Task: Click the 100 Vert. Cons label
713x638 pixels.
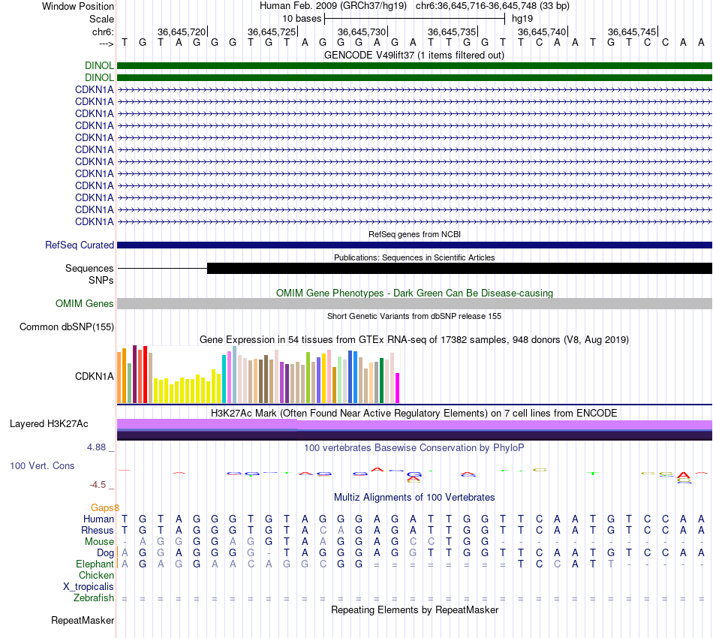Action: 42,465
